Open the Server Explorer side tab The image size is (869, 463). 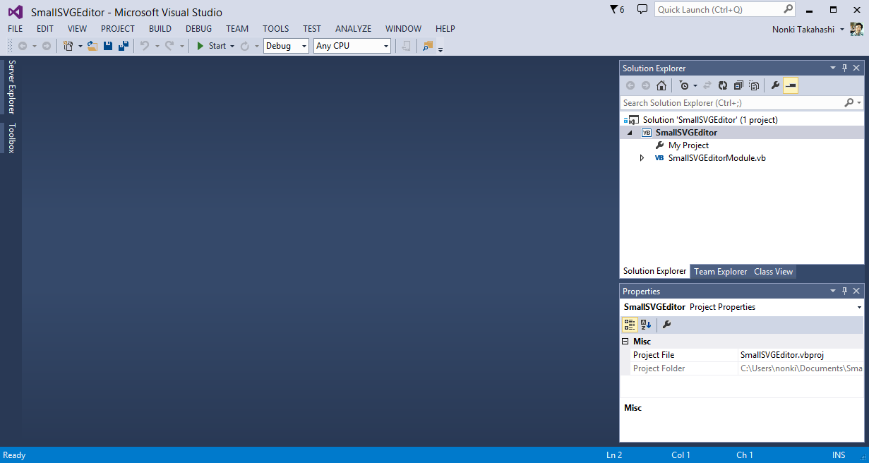tap(11, 87)
